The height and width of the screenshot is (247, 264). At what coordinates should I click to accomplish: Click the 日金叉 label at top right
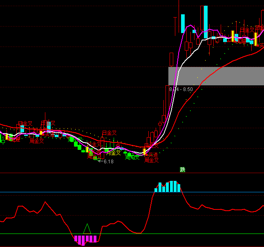point(247,30)
